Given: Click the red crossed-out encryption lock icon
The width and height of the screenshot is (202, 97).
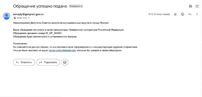Looking at the screenshot, I should (15, 18).
